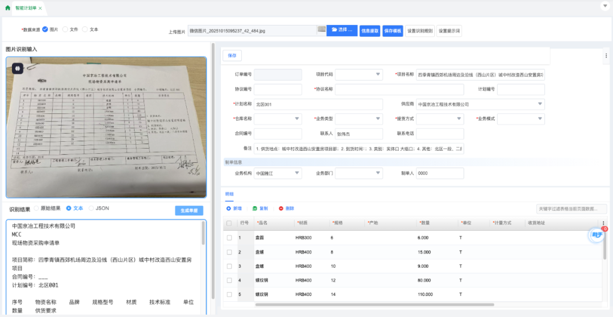This screenshot has height=317, width=613.
Task: Click the scan icon on the uploaded image
Action: [x=17, y=68]
